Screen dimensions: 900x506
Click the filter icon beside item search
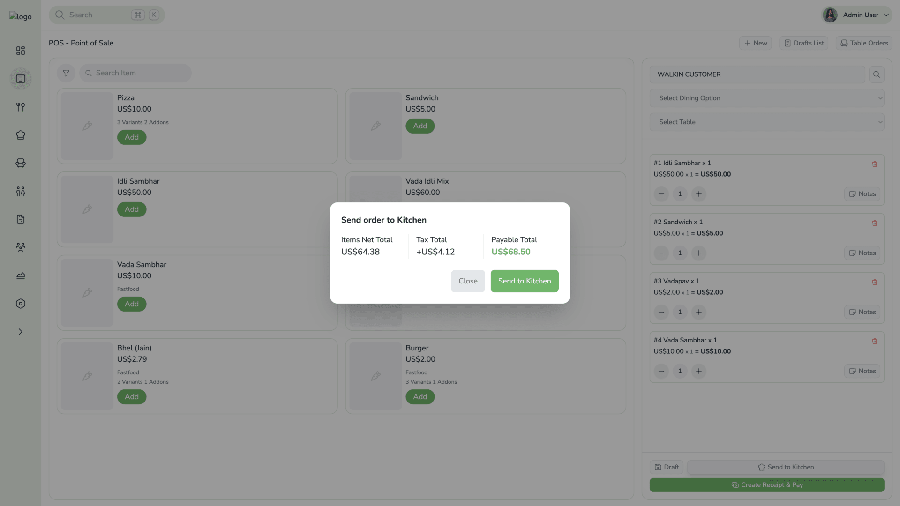point(66,73)
